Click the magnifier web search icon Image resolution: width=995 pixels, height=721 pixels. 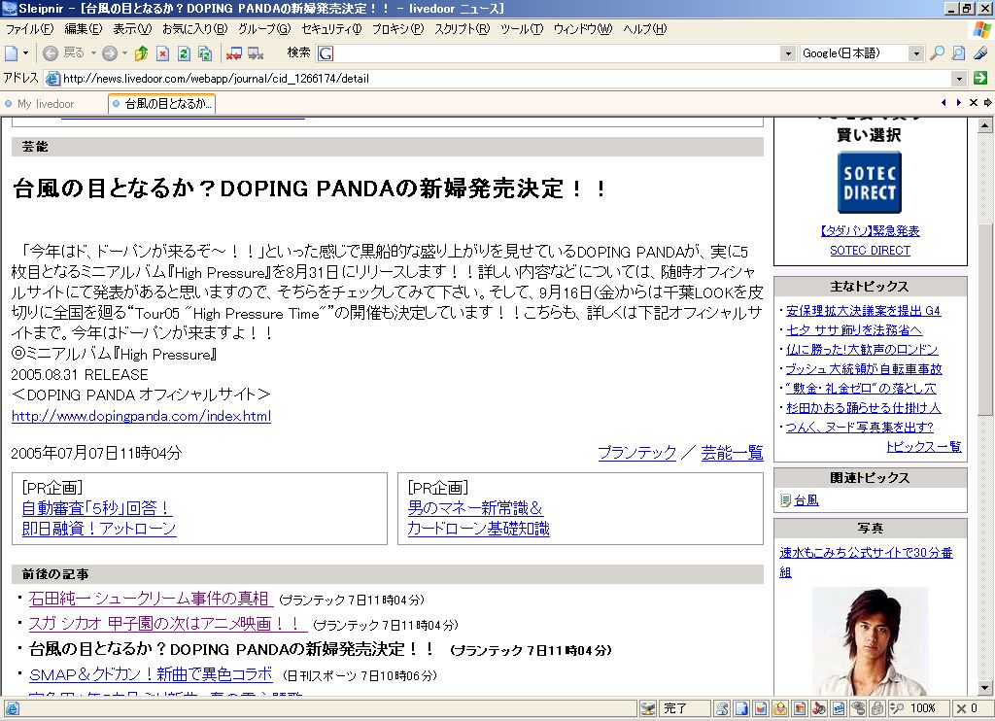(937, 53)
